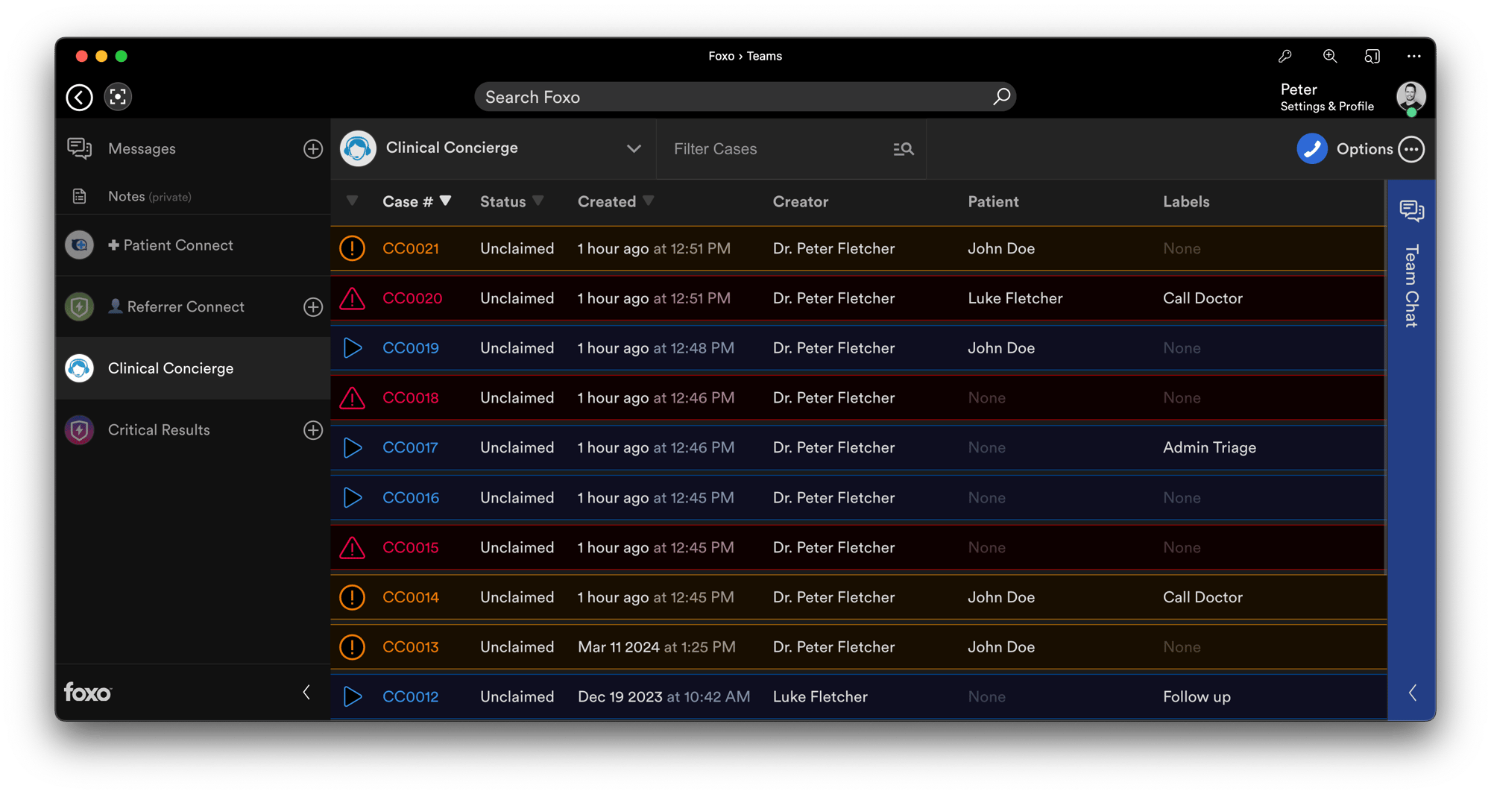Open case link CC0020
This screenshot has height=794, width=1491.
click(x=412, y=298)
